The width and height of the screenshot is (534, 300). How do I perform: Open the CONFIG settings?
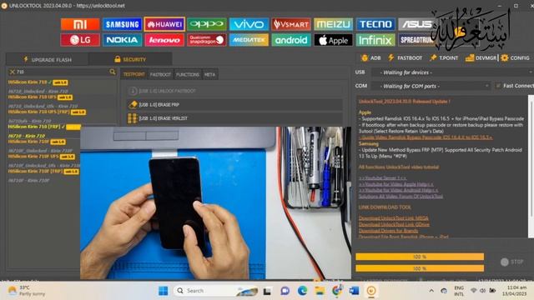pos(515,57)
